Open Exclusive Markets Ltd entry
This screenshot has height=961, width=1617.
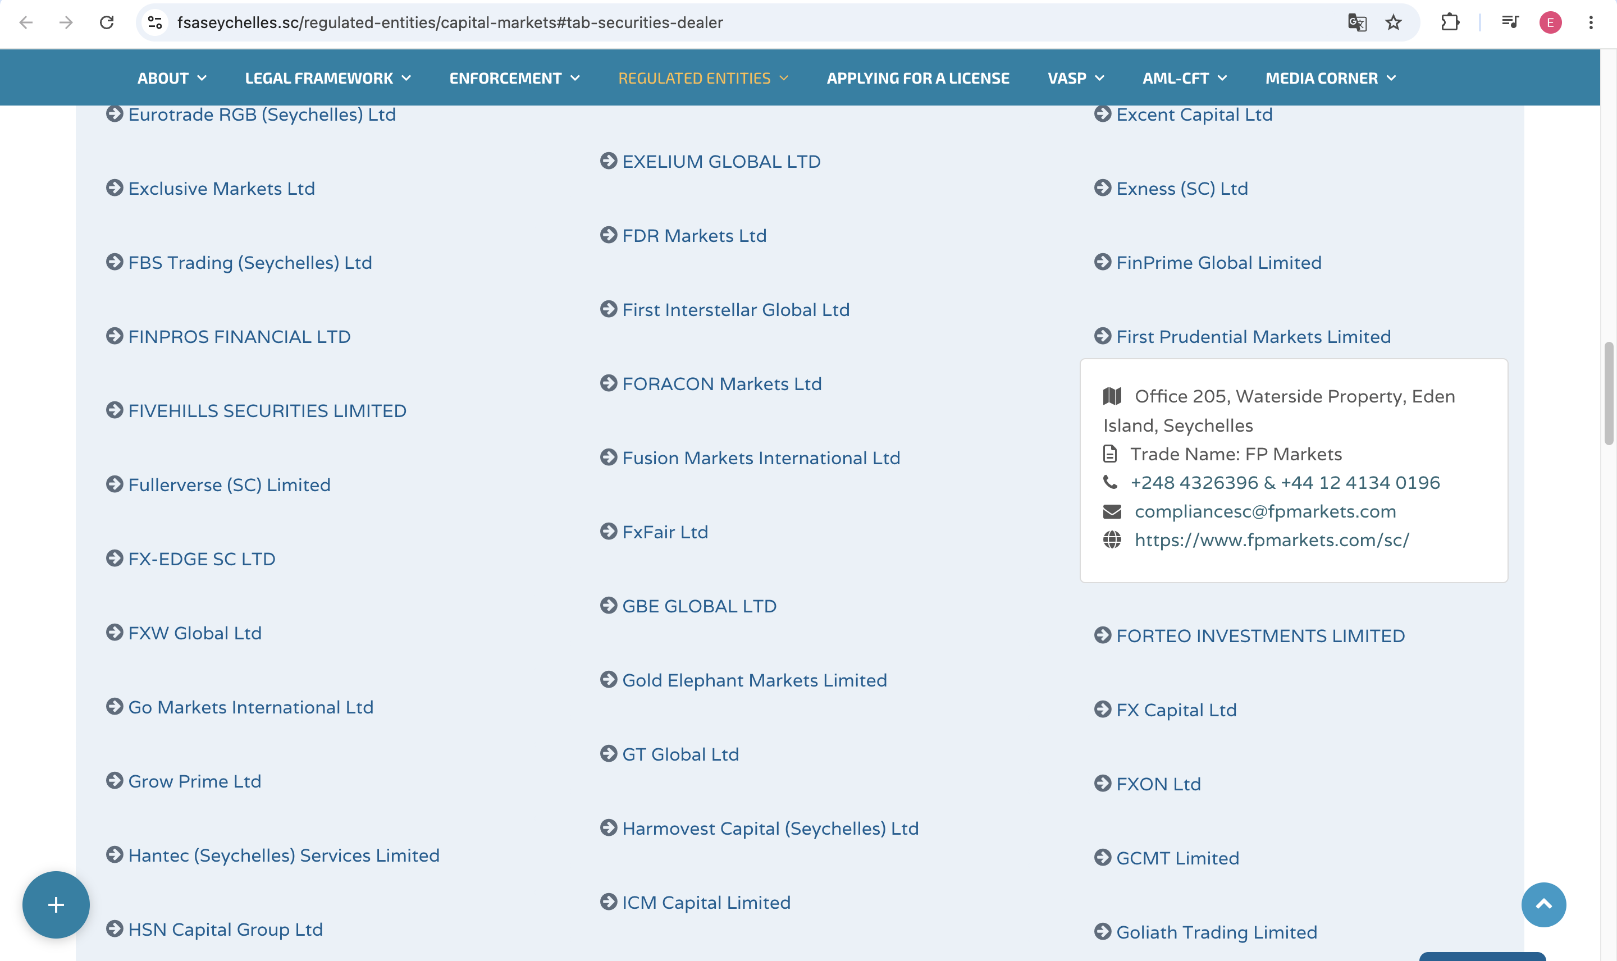coord(221,189)
